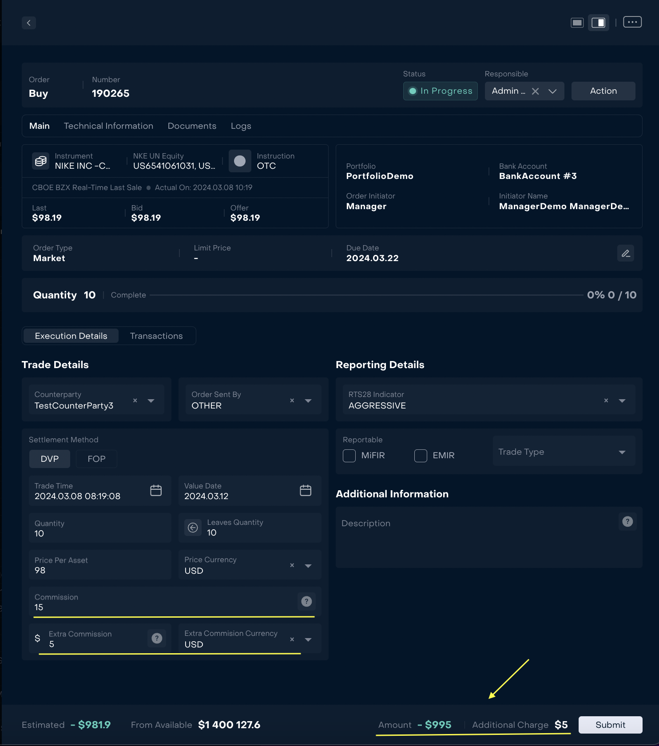The width and height of the screenshot is (659, 746).
Task: Open the Counterparty dropdown list
Action: point(151,401)
